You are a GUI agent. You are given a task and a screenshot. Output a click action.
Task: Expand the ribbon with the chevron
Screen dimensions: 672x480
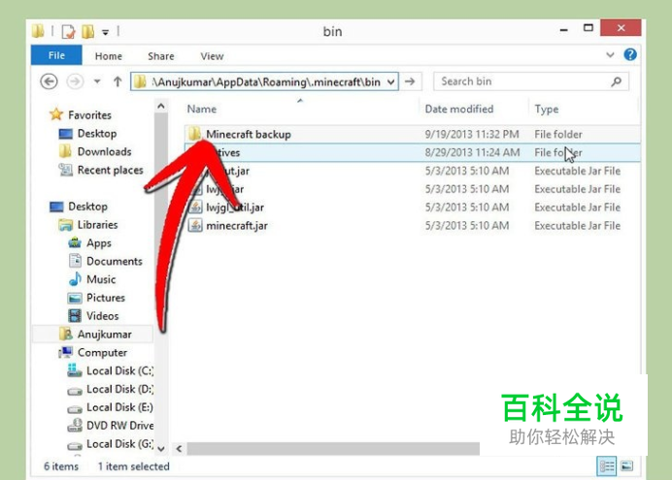[x=610, y=54]
